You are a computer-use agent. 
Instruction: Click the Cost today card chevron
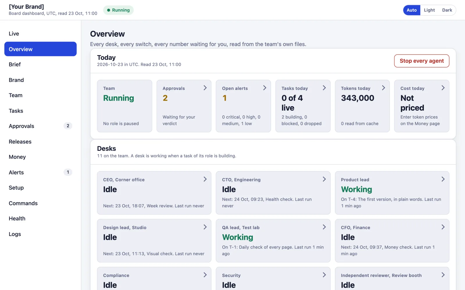click(443, 88)
